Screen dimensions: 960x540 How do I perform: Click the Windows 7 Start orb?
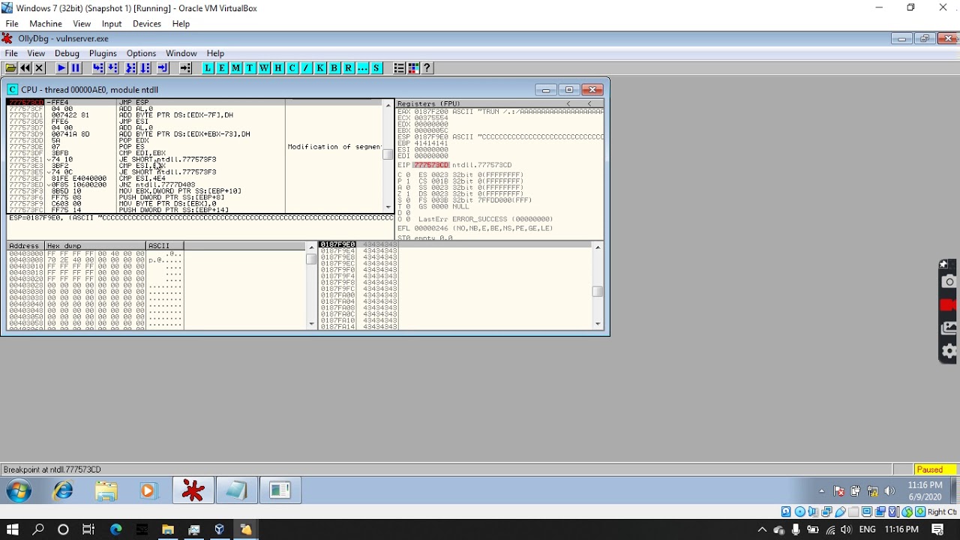click(x=19, y=491)
